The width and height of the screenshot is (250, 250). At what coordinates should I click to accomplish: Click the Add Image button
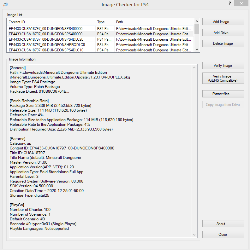tap(223, 22)
